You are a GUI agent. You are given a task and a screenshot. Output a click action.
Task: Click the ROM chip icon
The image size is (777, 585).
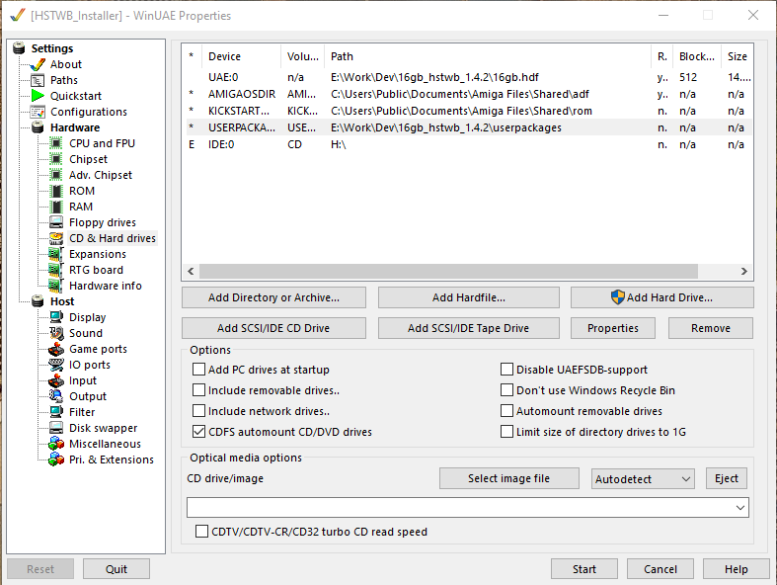pos(56,191)
